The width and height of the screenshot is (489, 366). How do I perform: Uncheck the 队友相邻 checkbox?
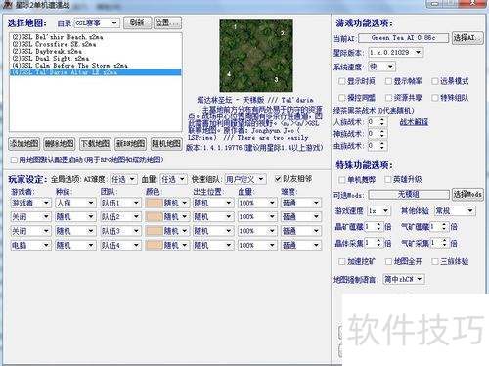pyautogui.click(x=278, y=179)
